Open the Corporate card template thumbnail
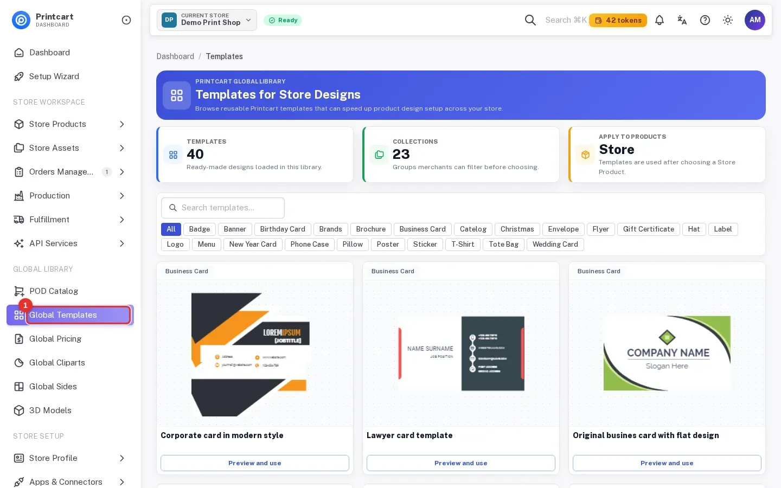Image resolution: width=781 pixels, height=488 pixels. pyautogui.click(x=255, y=354)
